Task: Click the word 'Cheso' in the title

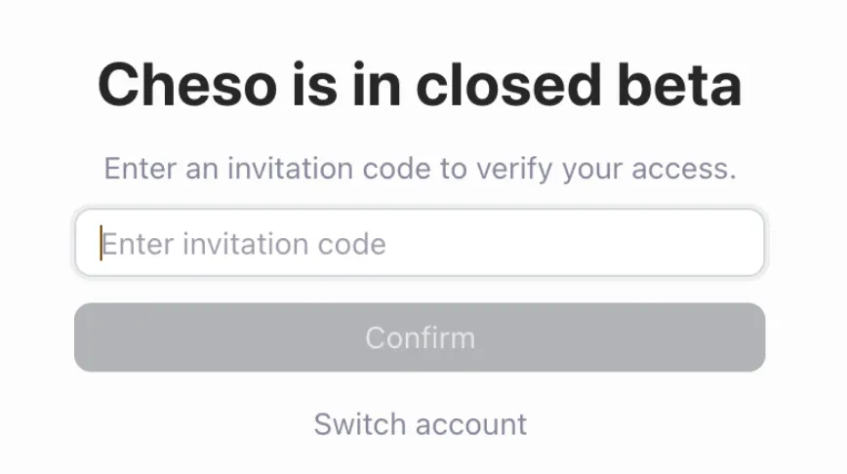Action: tap(187, 85)
